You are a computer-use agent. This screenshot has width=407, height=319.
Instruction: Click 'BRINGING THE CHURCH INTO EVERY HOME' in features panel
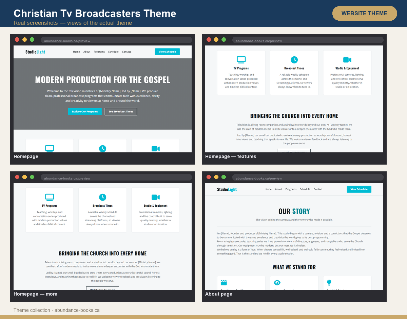click(294, 116)
